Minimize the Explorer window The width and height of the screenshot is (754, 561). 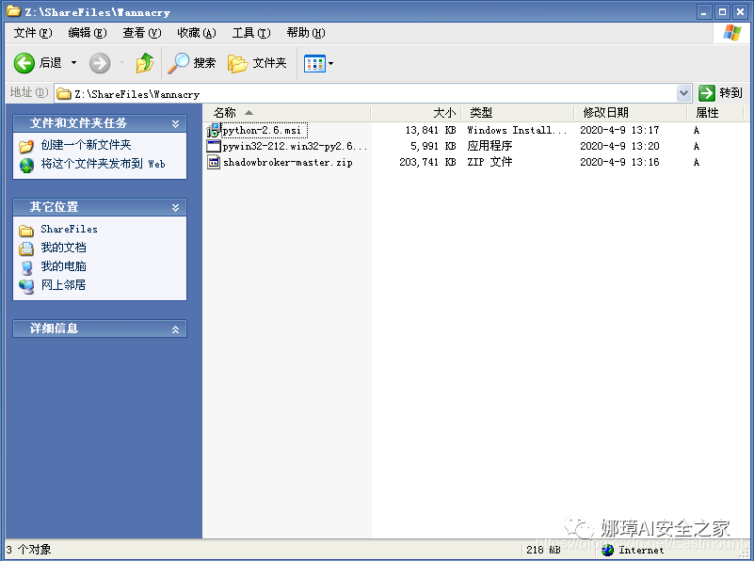coord(704,11)
